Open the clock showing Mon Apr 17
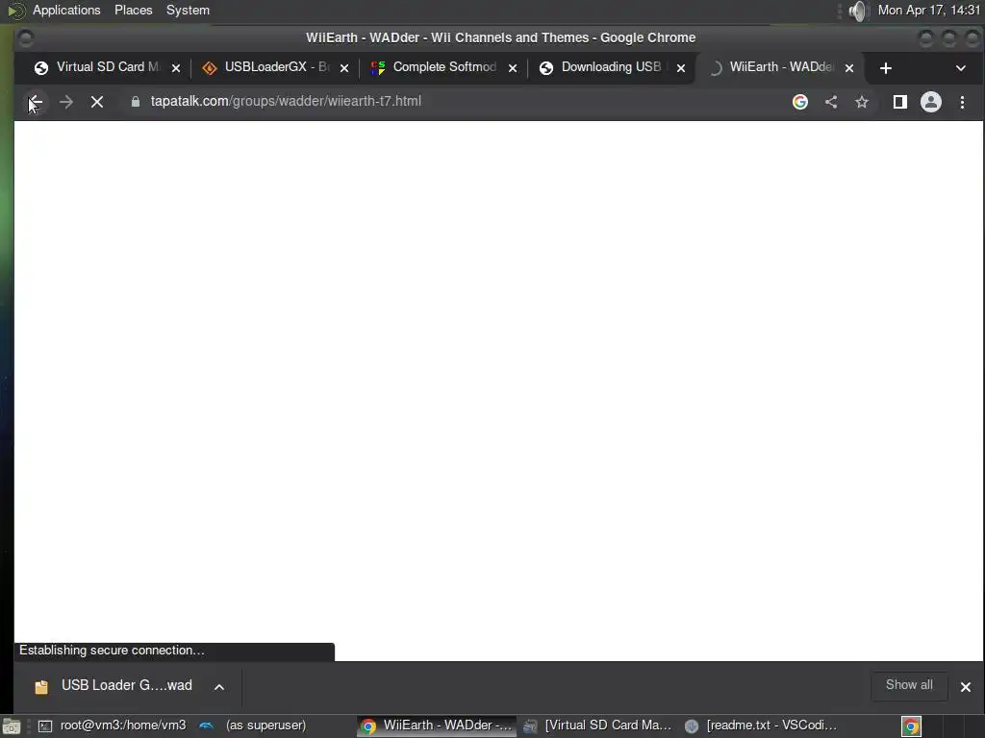985x738 pixels. pyautogui.click(x=928, y=10)
